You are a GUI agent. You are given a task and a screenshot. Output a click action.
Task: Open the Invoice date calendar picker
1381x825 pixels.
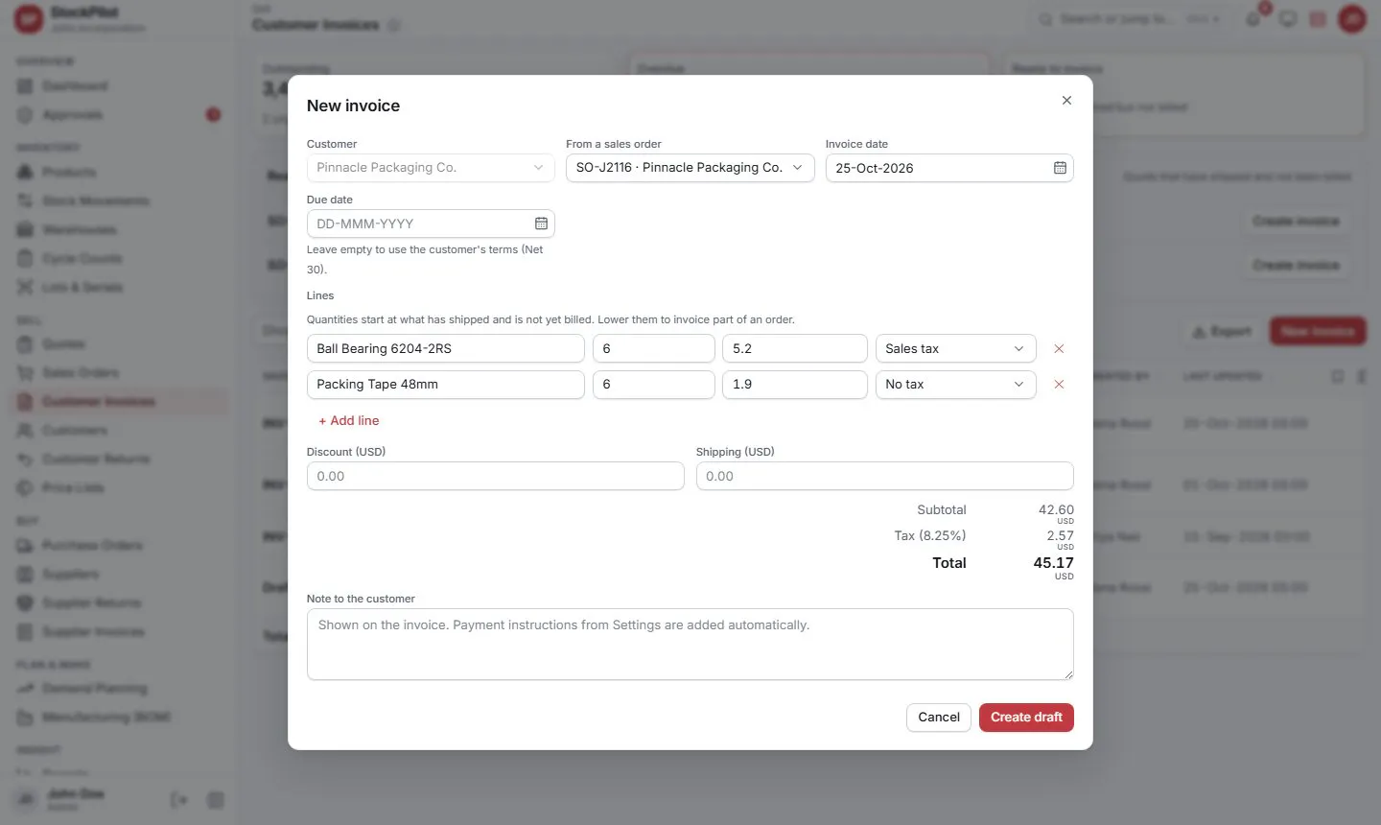(1060, 168)
